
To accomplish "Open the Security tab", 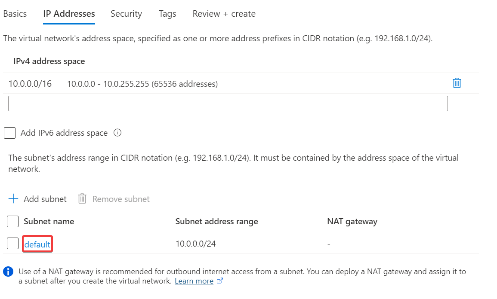I will (x=126, y=14).
